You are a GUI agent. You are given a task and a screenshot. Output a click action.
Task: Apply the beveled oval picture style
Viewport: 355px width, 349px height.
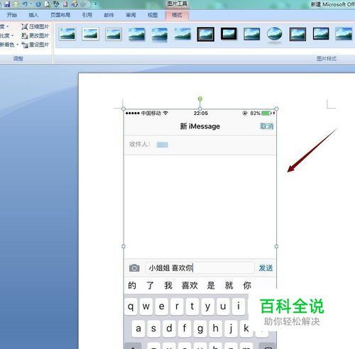tap(275, 35)
